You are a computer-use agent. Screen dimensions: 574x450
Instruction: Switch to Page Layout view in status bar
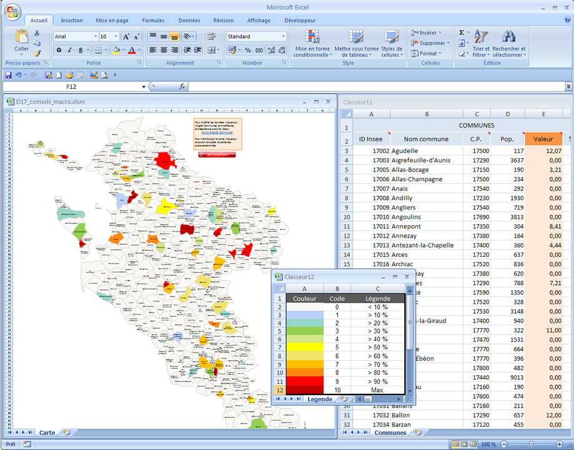click(465, 444)
